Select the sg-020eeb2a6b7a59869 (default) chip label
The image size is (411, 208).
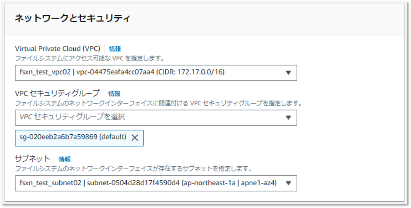[x=73, y=137]
